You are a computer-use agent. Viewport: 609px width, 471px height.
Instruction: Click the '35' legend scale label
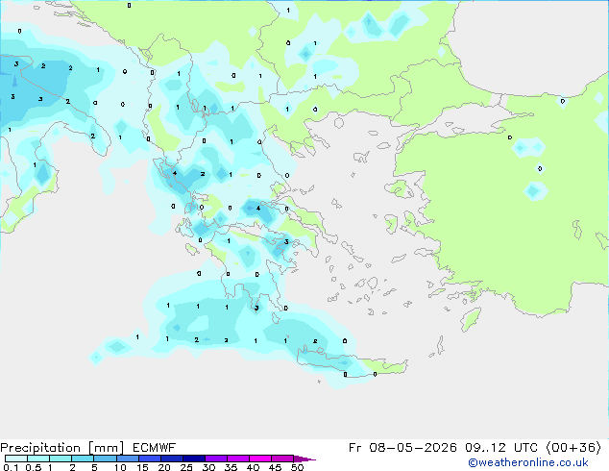231,467
